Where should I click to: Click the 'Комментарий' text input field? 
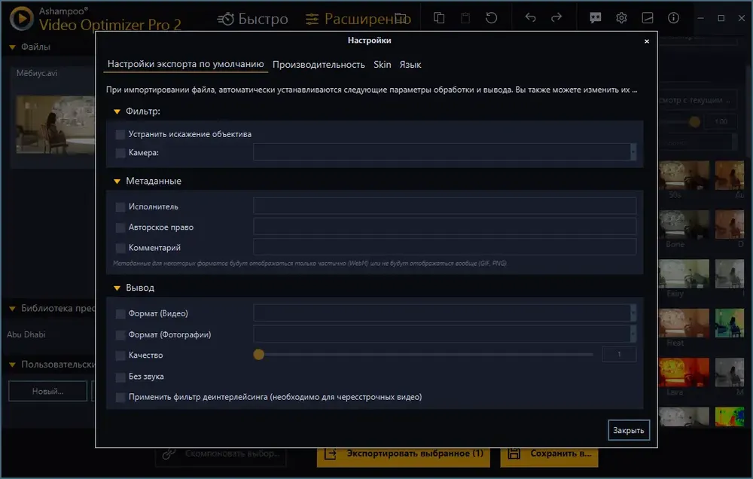[x=445, y=247]
